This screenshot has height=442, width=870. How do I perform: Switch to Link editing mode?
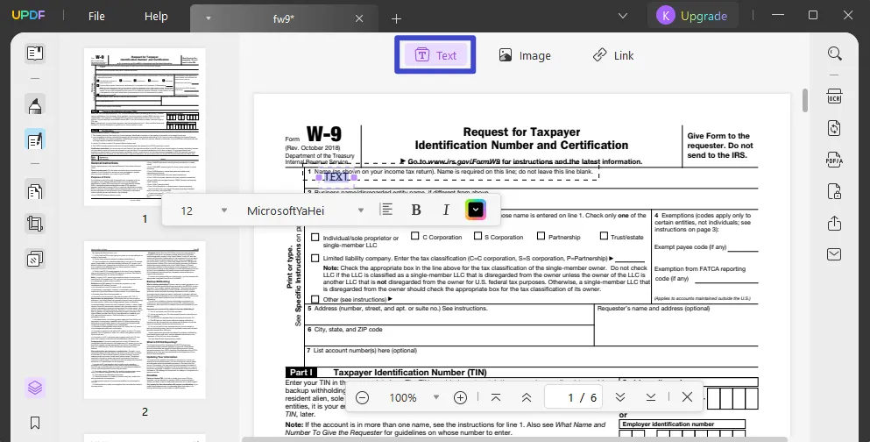(613, 55)
